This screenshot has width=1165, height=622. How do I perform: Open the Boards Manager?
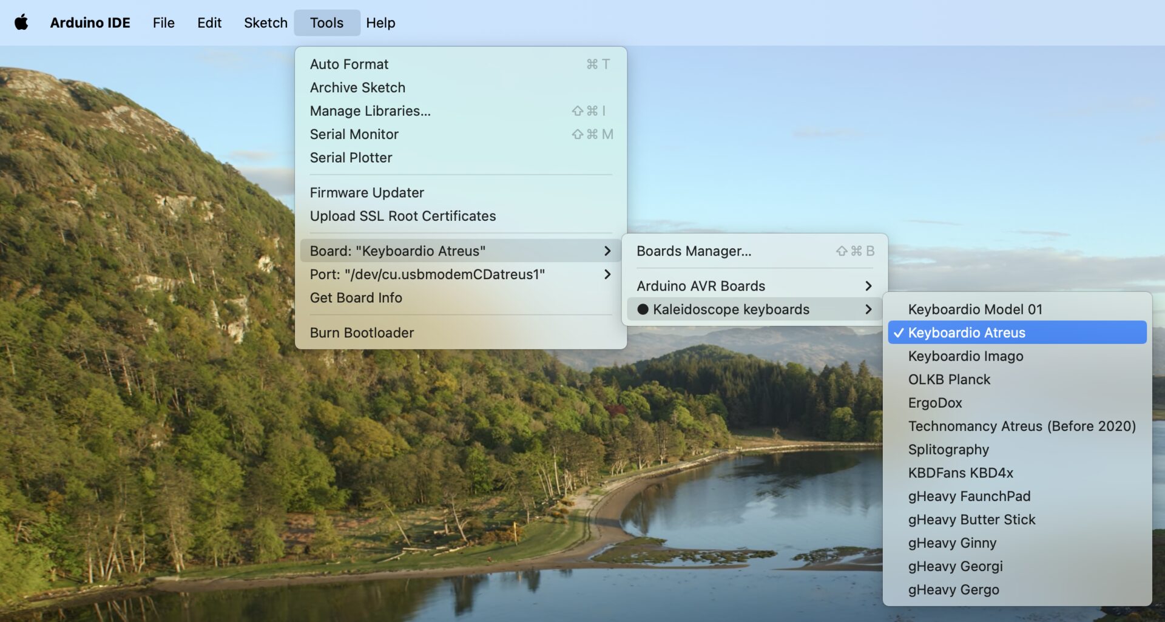pyautogui.click(x=754, y=251)
